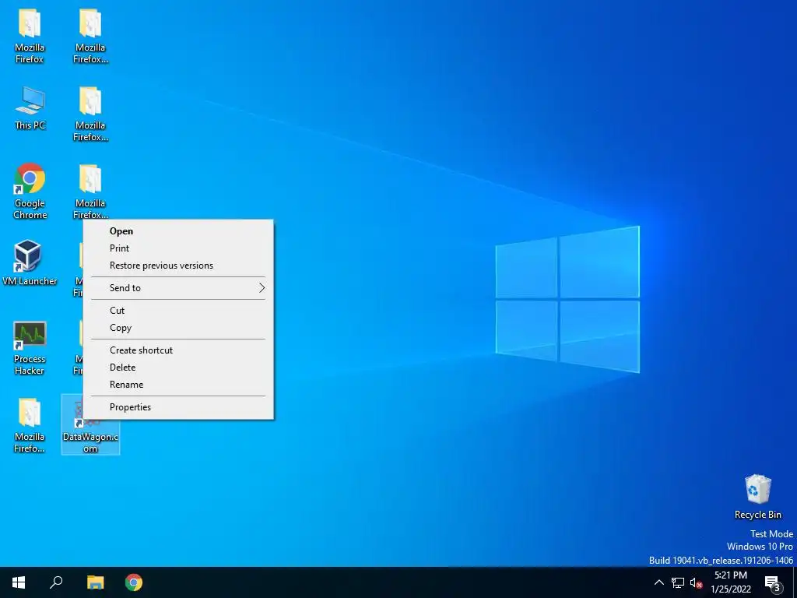Image resolution: width=797 pixels, height=598 pixels.
Task: Open the Action Center notifications icon
Action: (773, 582)
